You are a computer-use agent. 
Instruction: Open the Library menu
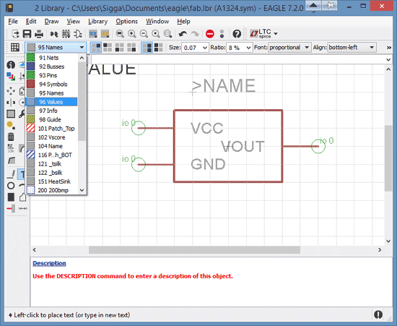pos(97,21)
